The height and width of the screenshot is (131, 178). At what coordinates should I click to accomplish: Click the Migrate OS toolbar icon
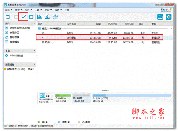[x=40, y=17]
